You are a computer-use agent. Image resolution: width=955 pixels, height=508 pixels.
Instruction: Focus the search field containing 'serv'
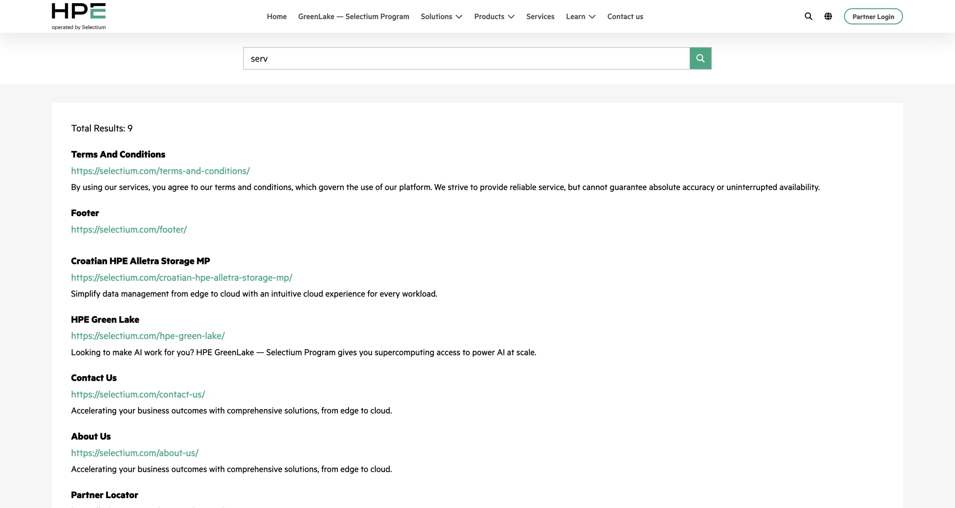(466, 58)
